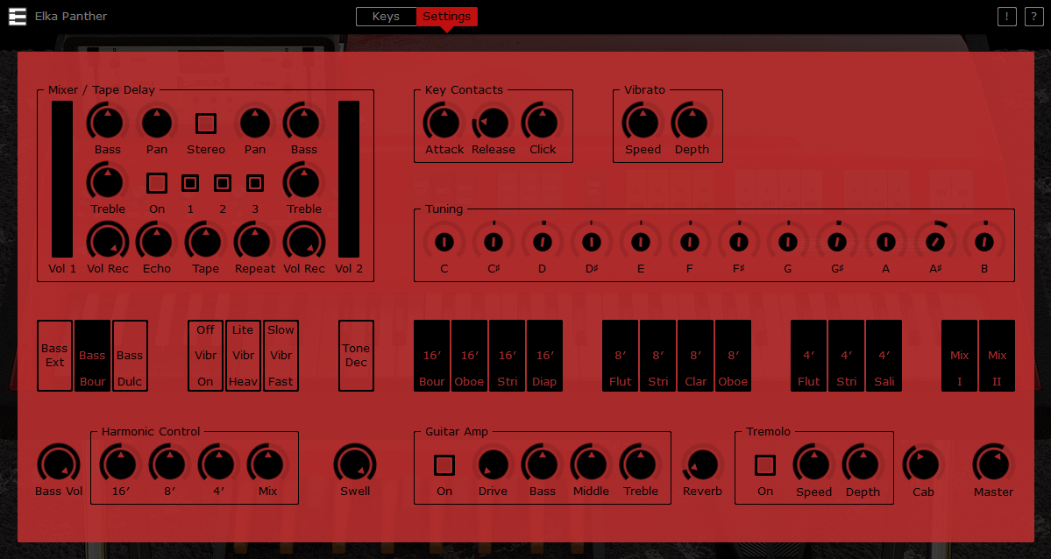Toggle the Bass Dulc tab switch
Image resolution: width=1051 pixels, height=559 pixels.
tap(130, 356)
